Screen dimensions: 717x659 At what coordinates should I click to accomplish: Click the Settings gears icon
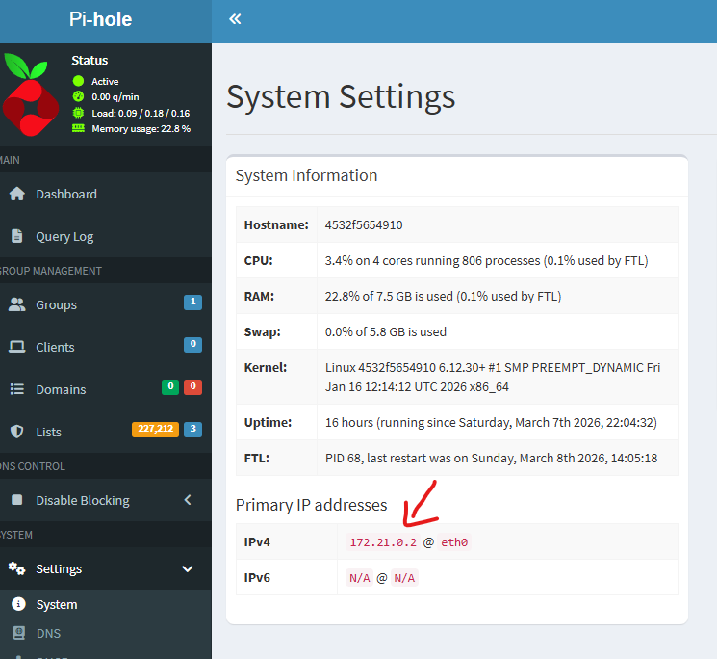(16, 568)
